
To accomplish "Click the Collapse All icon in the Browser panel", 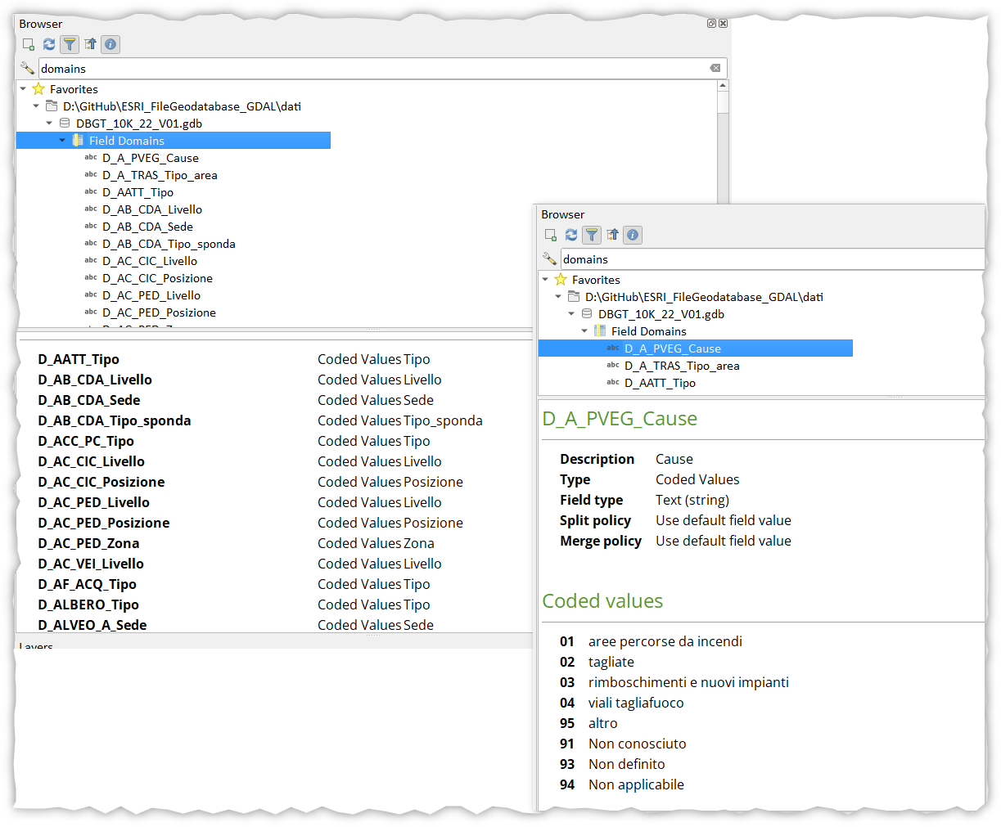I will tap(90, 44).
